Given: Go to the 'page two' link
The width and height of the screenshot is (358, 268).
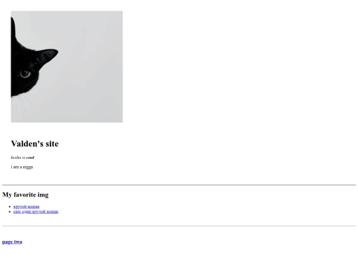Looking at the screenshot, I should click(12, 242).
